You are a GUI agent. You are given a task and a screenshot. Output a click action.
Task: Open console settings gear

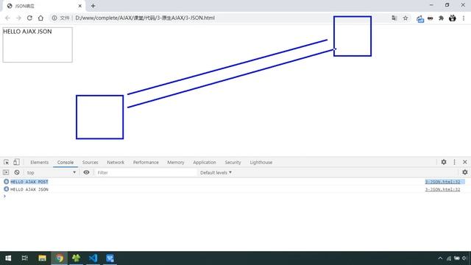[464, 172]
